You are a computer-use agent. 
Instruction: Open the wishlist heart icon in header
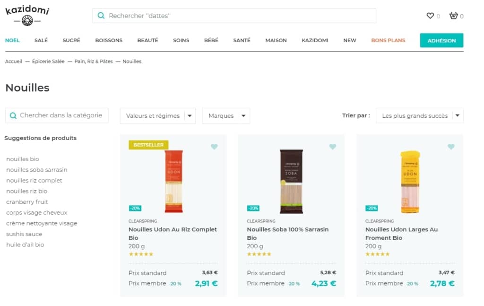[430, 16]
